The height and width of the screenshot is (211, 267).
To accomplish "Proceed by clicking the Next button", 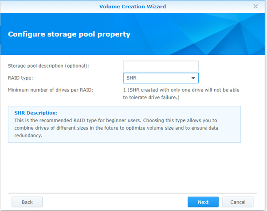I will pyautogui.click(x=203, y=202).
